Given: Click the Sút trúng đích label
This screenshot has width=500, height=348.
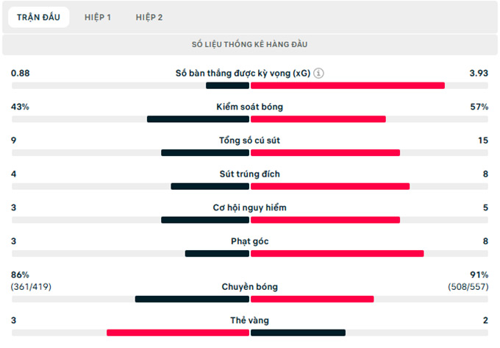Looking at the screenshot, I should [x=250, y=174].
